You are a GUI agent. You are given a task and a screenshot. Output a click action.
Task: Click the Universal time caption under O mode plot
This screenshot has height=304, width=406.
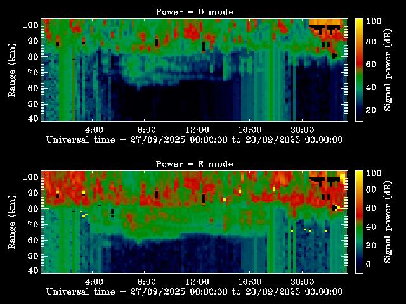coord(194,139)
